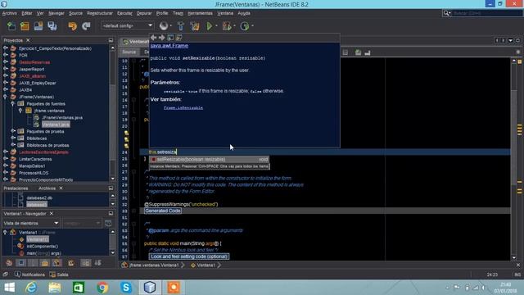This screenshot has height=295, width=524.
Task: Click the Debug Project toolbar icon
Action: [x=227, y=26]
